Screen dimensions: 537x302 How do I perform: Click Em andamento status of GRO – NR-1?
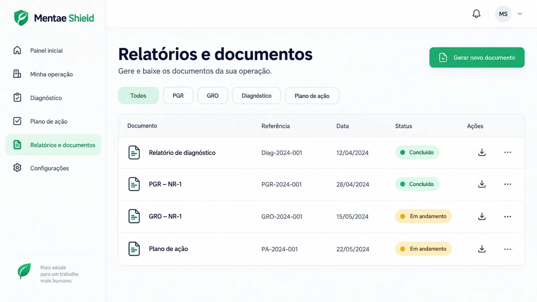tap(423, 216)
